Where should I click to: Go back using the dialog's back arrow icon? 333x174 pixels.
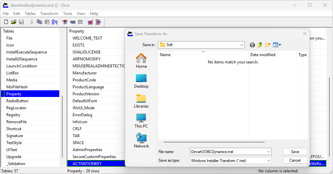[x=252, y=45]
